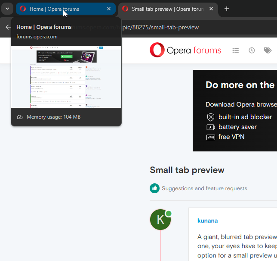Click the free VPN text
This screenshot has width=277, height=261.
(x=231, y=137)
